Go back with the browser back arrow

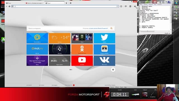point(7,6)
